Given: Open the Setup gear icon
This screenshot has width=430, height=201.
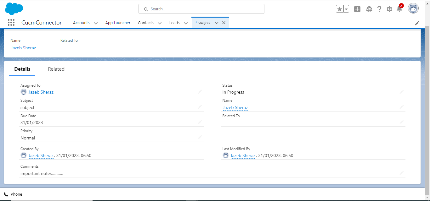Looking at the screenshot, I should [x=389, y=9].
